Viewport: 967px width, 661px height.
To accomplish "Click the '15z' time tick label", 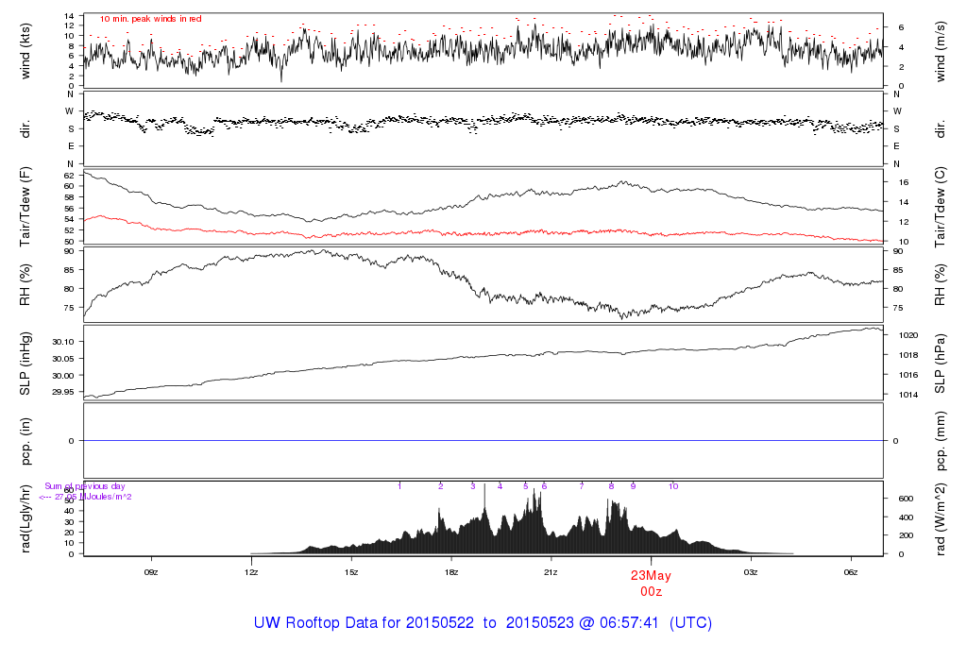I will [x=351, y=572].
